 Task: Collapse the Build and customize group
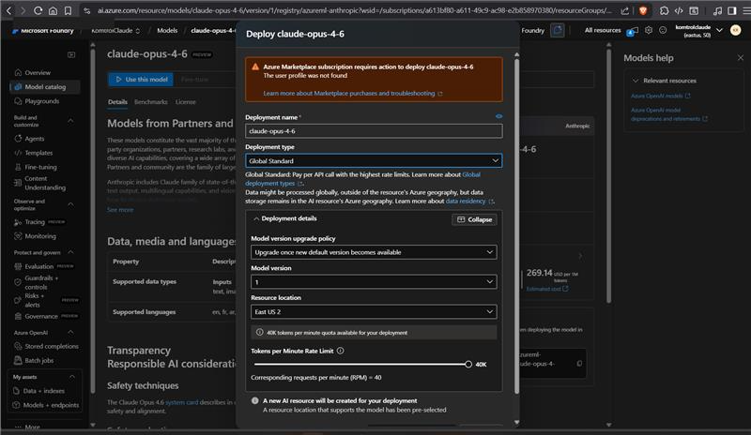(x=70, y=121)
